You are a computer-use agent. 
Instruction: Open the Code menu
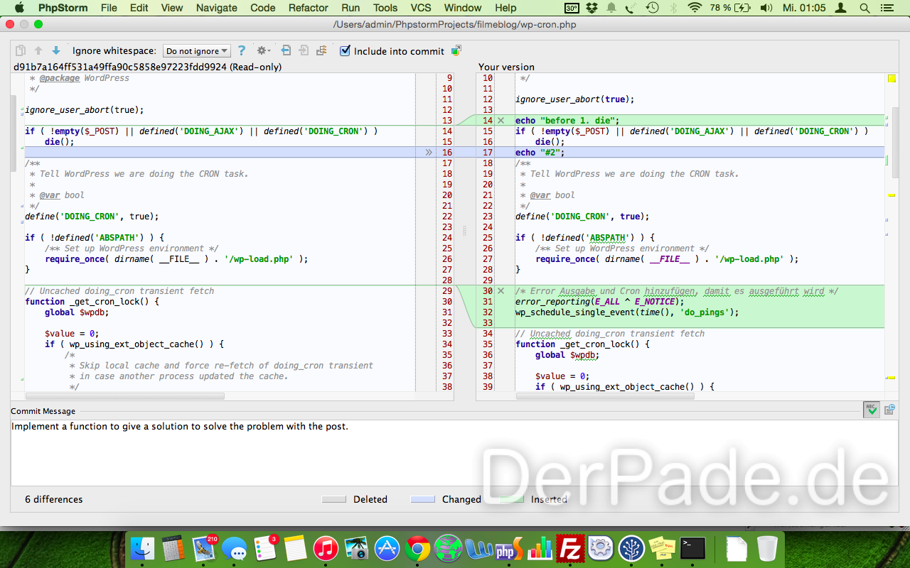(x=263, y=8)
